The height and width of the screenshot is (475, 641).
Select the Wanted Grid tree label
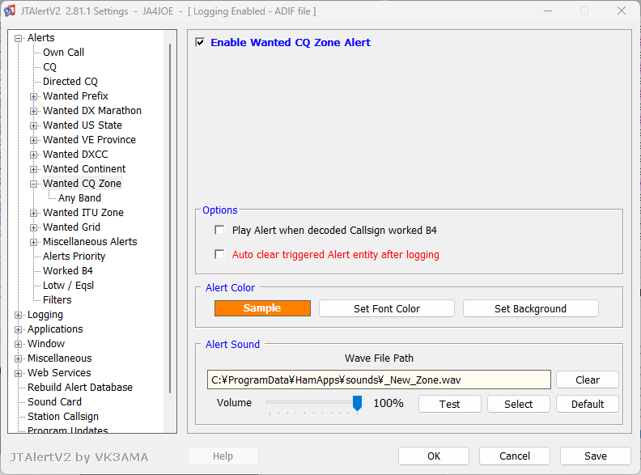(x=71, y=227)
